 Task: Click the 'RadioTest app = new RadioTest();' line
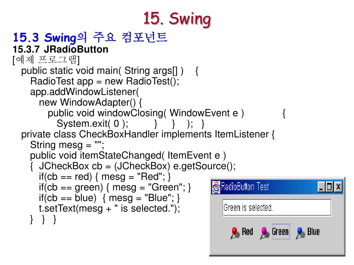[105, 81]
